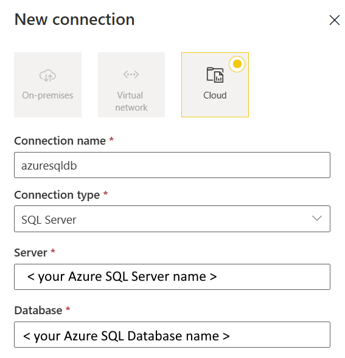This screenshot has width=345, height=358.
Task: Choose the Virtual network text label
Action: (x=131, y=102)
